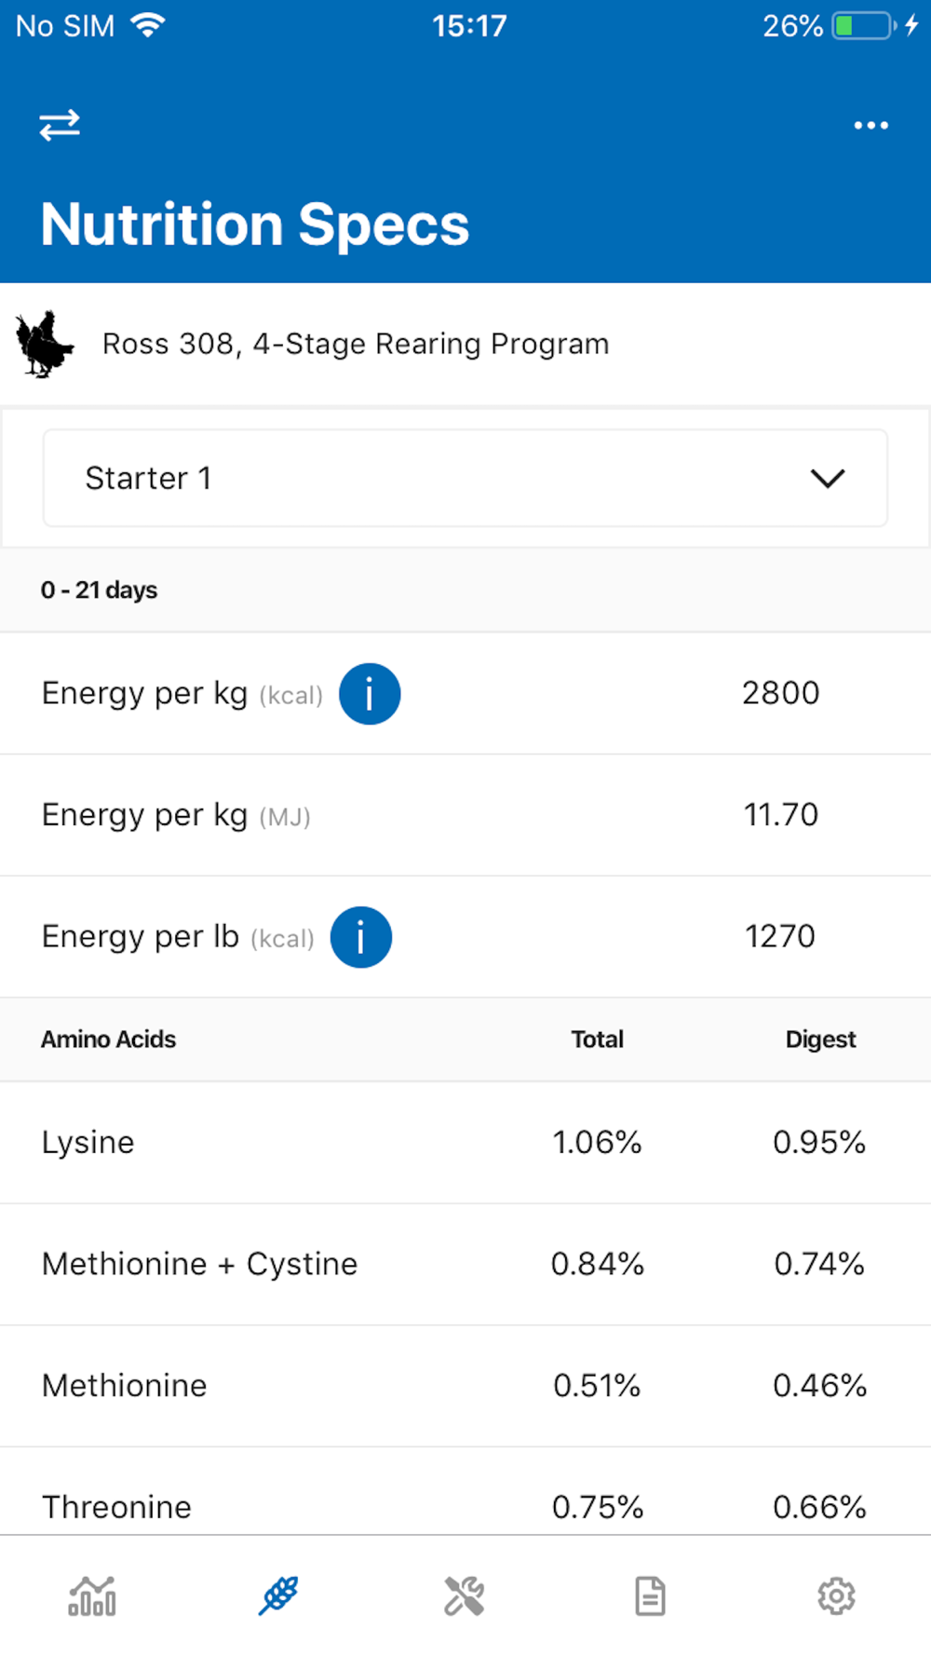Show info for Energy per kg kcal
This screenshot has width=931, height=1656.
click(x=370, y=694)
